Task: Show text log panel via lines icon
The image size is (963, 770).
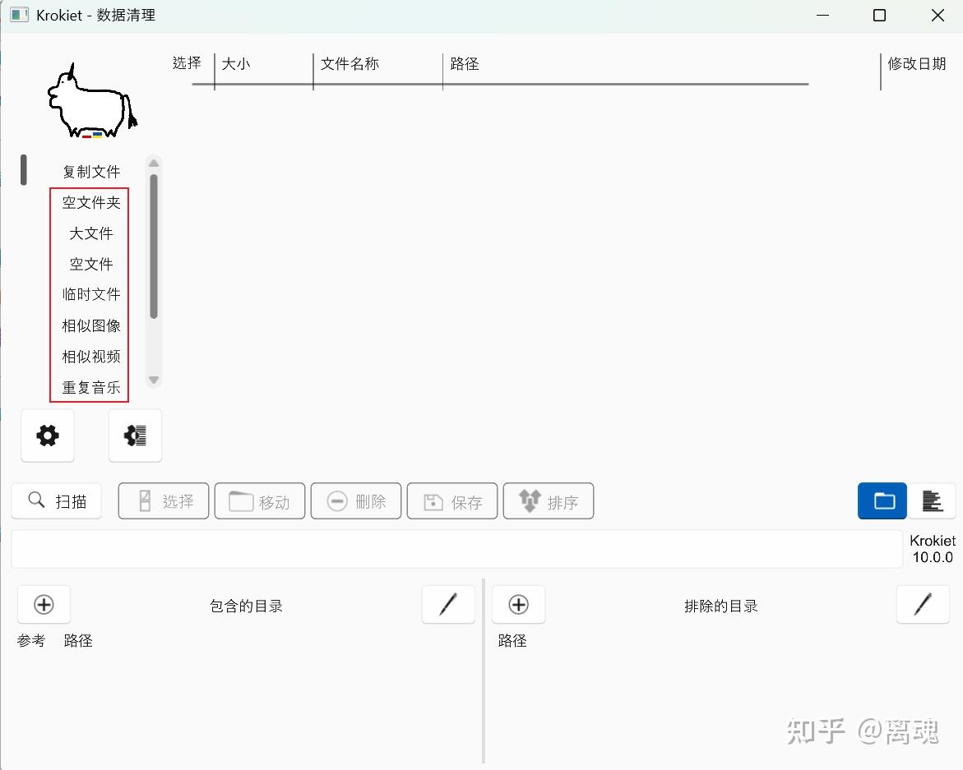Action: pyautogui.click(x=932, y=501)
